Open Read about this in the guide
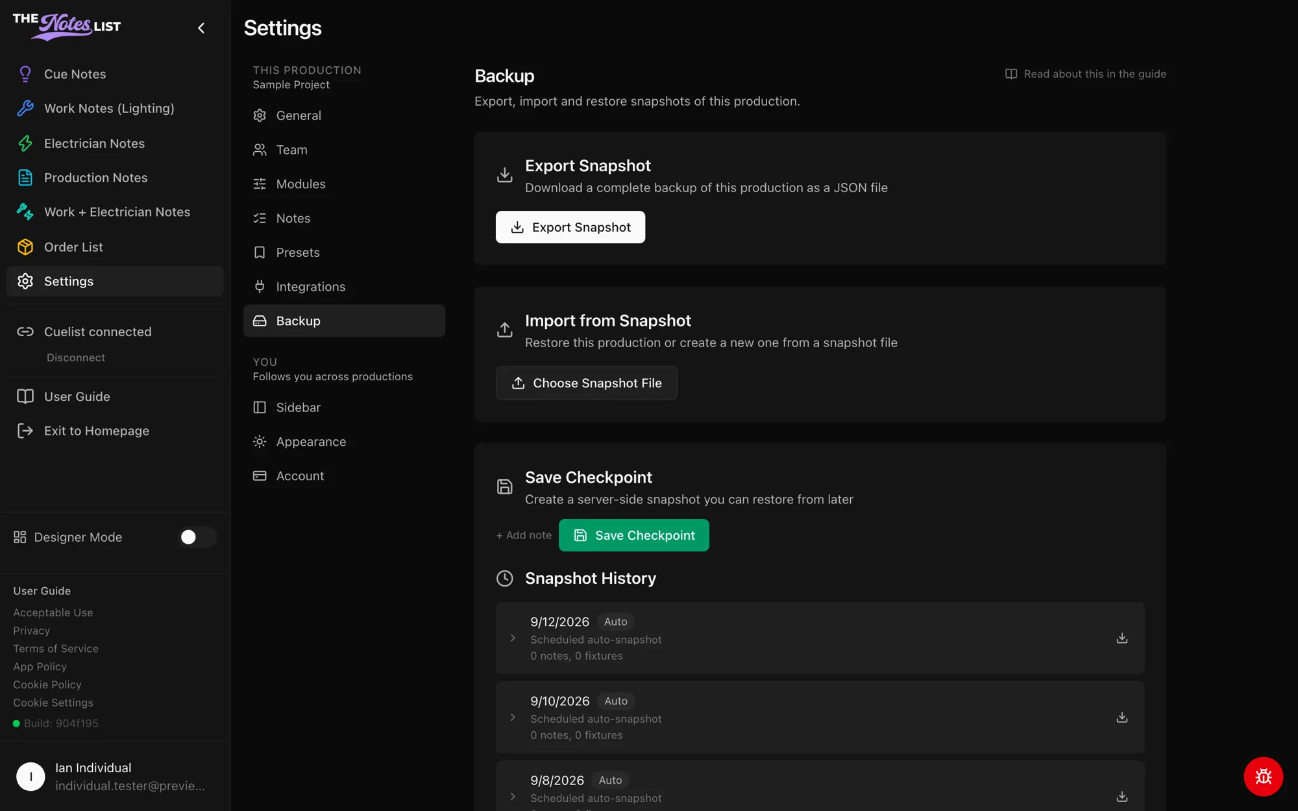 [x=1086, y=74]
